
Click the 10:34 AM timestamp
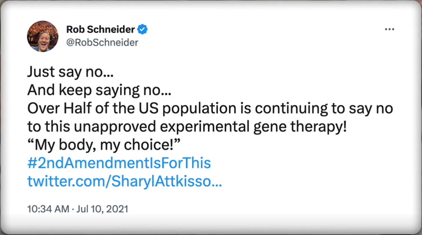pyautogui.click(x=48, y=209)
